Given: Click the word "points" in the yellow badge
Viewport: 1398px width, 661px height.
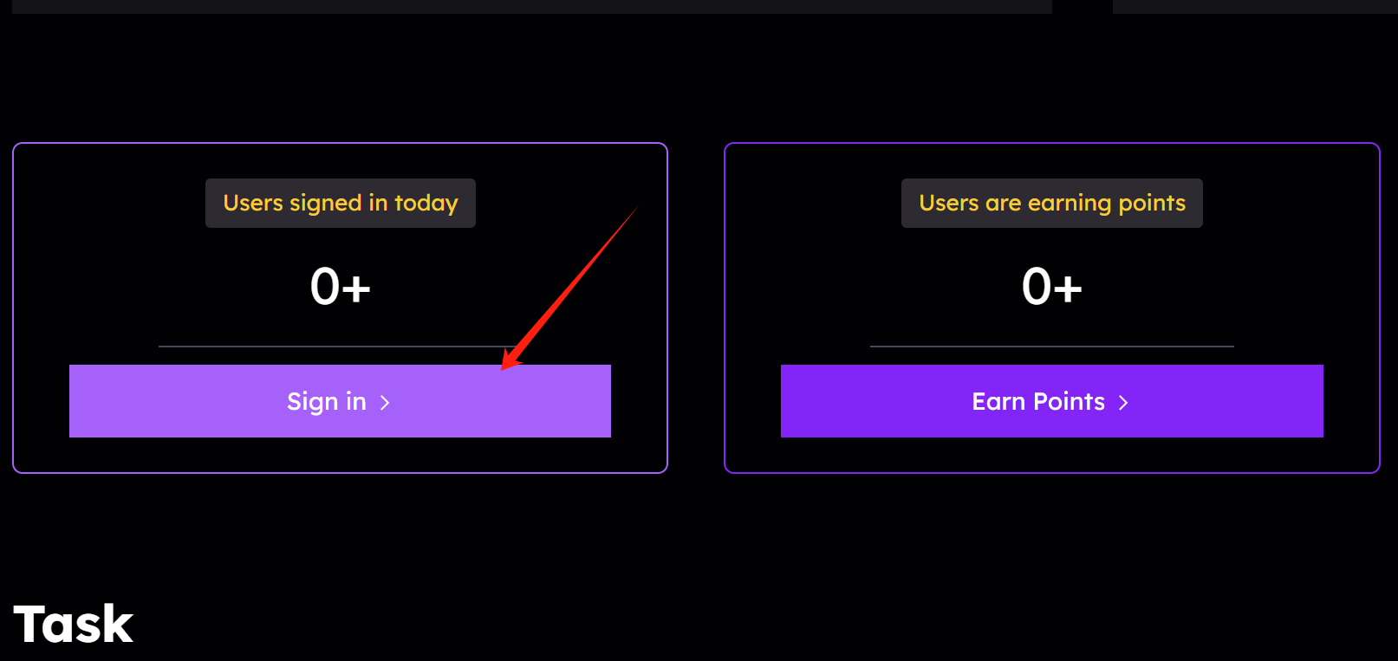Looking at the screenshot, I should [1152, 203].
